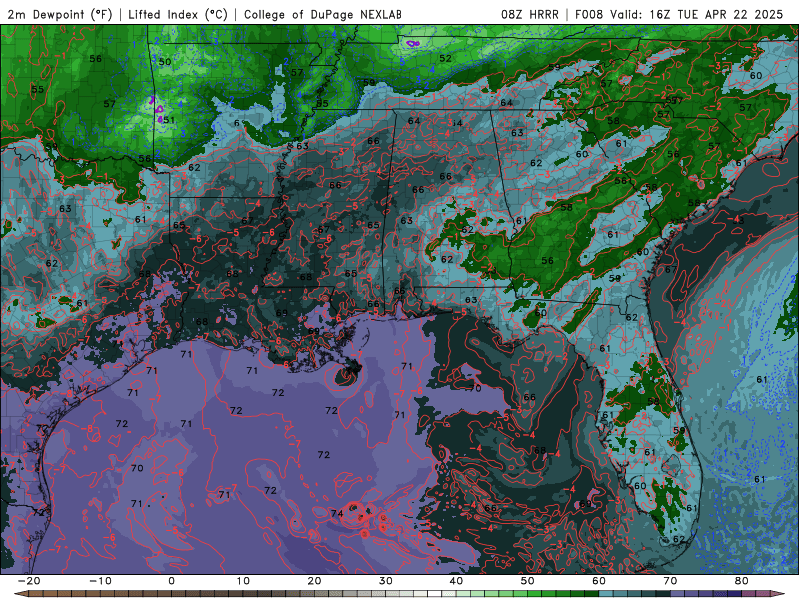Viewport: 799px width, 599px height.
Task: Click the "60" tick label on color scale
Action: (x=599, y=581)
